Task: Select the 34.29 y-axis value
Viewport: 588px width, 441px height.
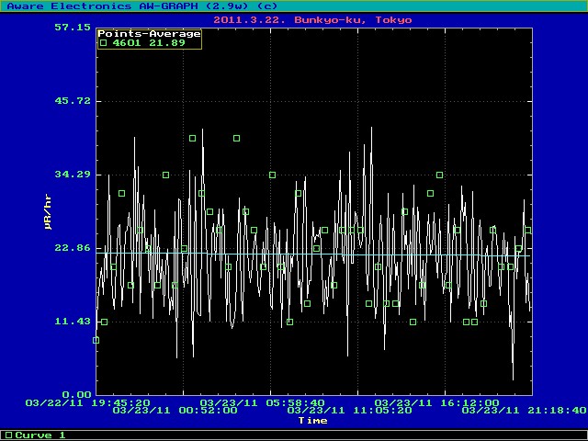Action: click(x=72, y=175)
